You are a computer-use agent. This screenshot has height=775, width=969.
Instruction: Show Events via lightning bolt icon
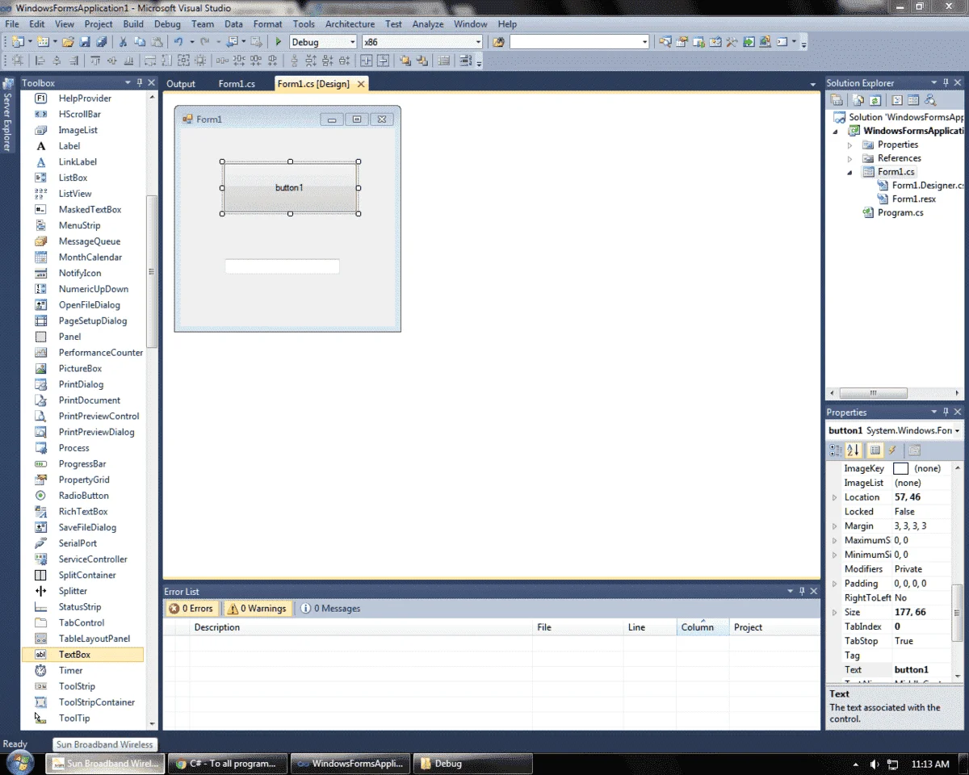[x=893, y=450]
